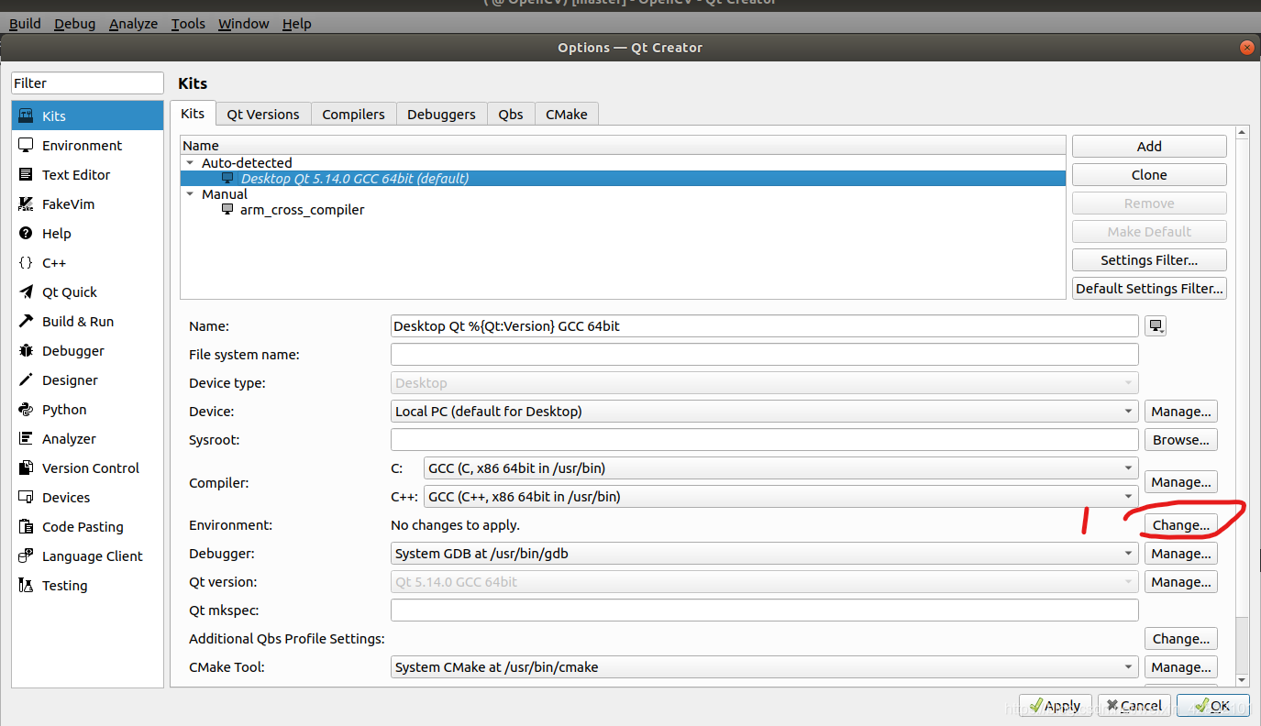Screen dimensions: 1261x726
Task: Click the Sysroot path field
Action: tap(765, 439)
